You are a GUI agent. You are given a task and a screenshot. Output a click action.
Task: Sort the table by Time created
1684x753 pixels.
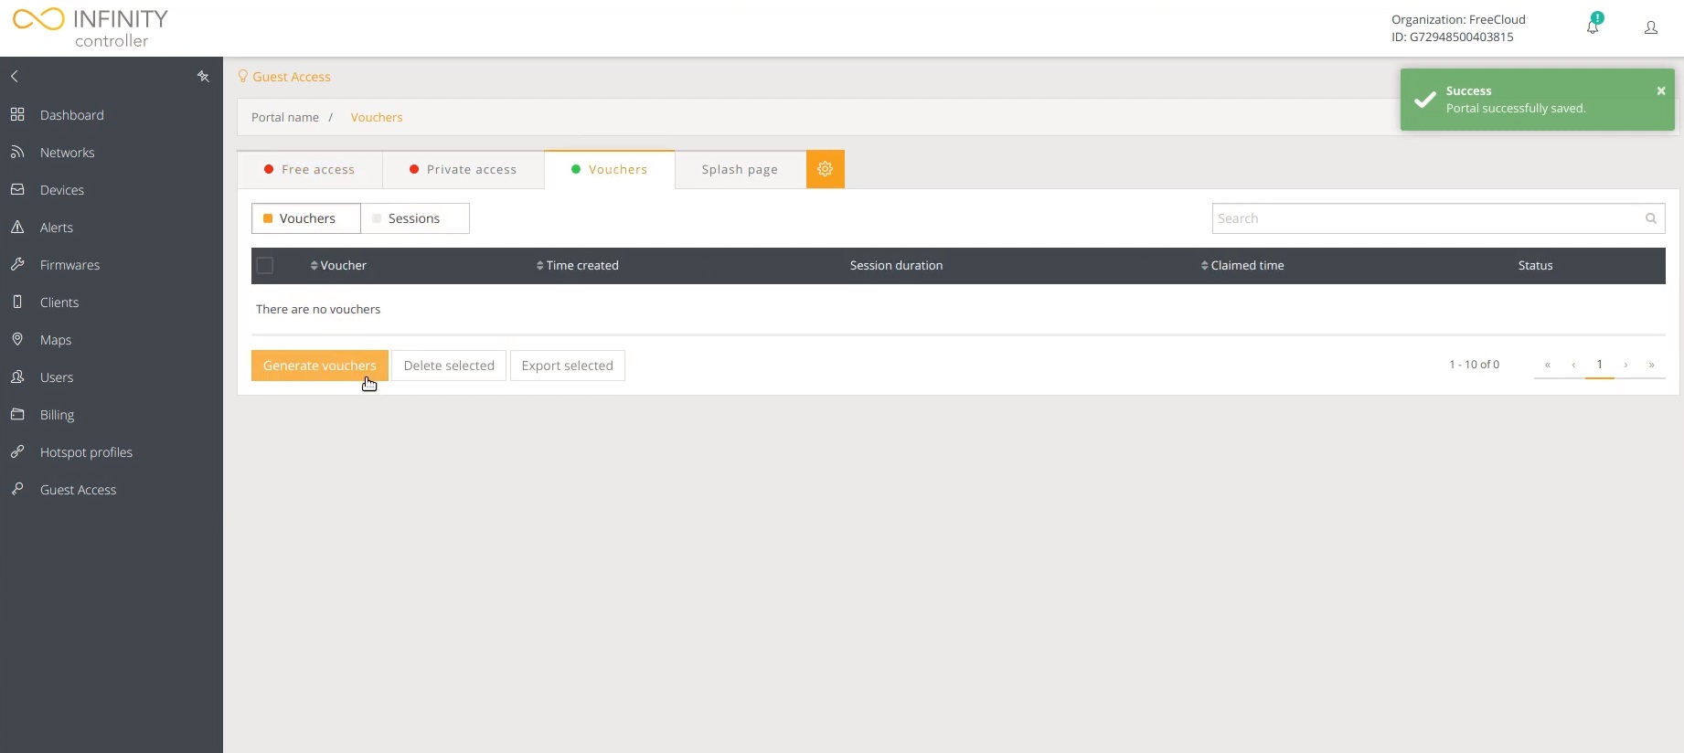[x=577, y=266]
